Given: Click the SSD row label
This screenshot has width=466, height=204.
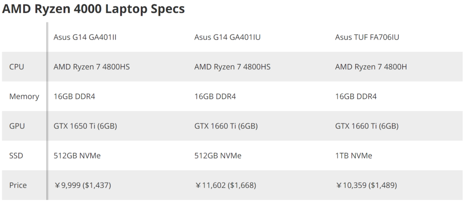Looking at the screenshot, I should click(x=16, y=156).
